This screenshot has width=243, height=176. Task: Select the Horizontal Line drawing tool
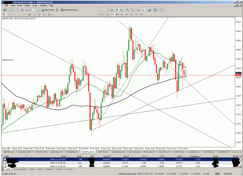coord(20,14)
